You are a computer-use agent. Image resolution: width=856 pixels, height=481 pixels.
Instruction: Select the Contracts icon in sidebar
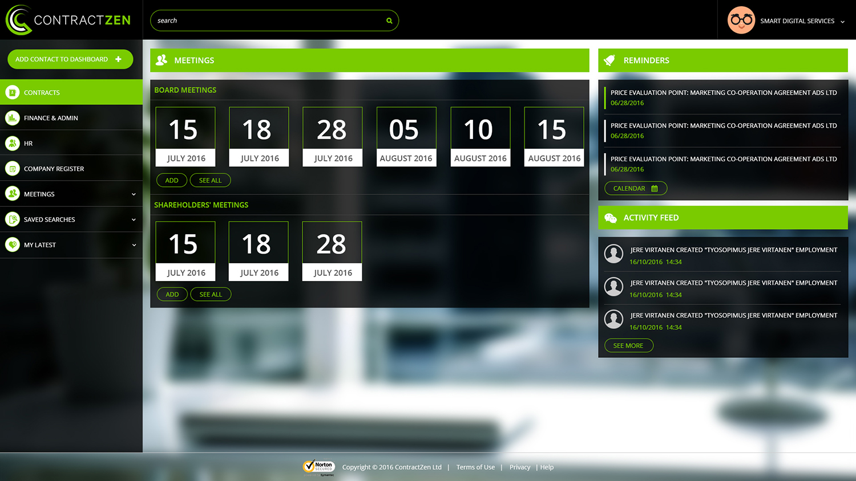[x=12, y=92]
